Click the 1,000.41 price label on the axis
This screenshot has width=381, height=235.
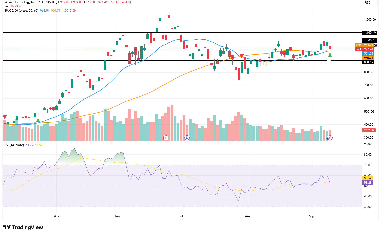point(370,40)
